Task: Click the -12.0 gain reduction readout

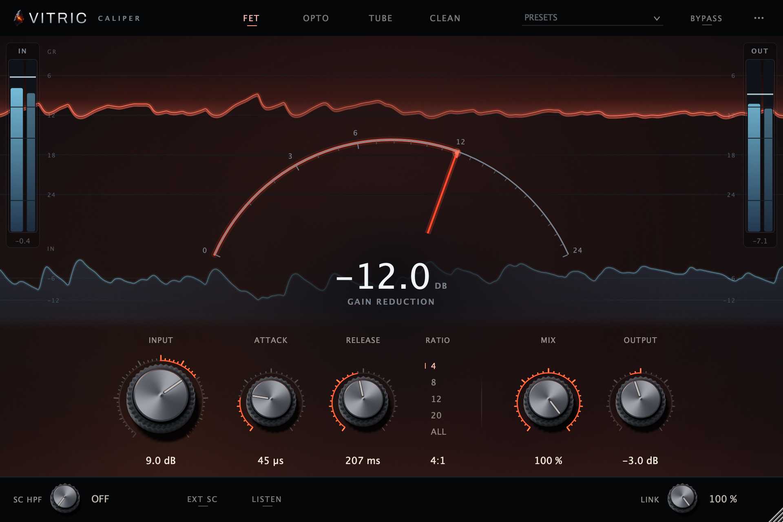Action: tap(383, 276)
